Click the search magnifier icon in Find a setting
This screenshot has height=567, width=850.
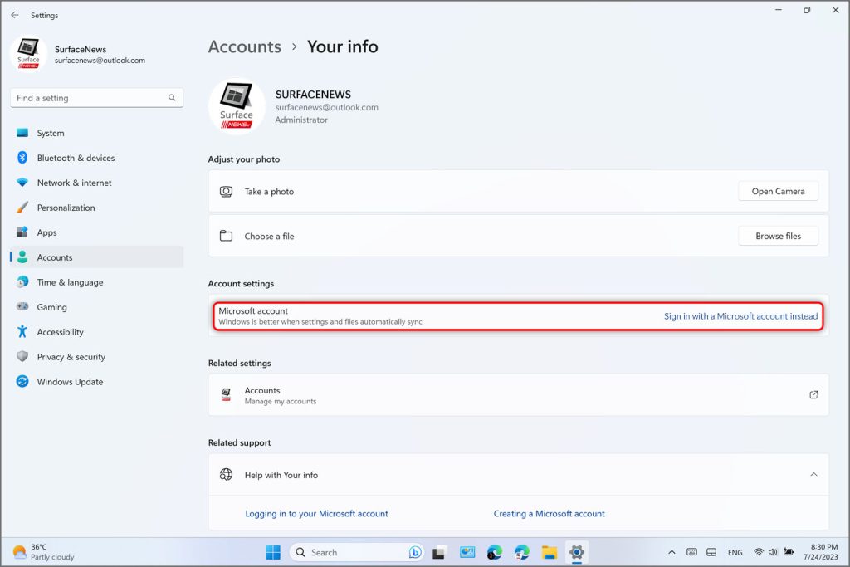(172, 98)
